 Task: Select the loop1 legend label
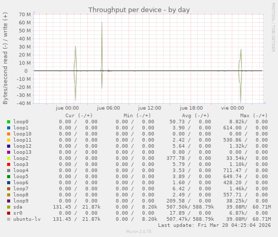click(21, 128)
